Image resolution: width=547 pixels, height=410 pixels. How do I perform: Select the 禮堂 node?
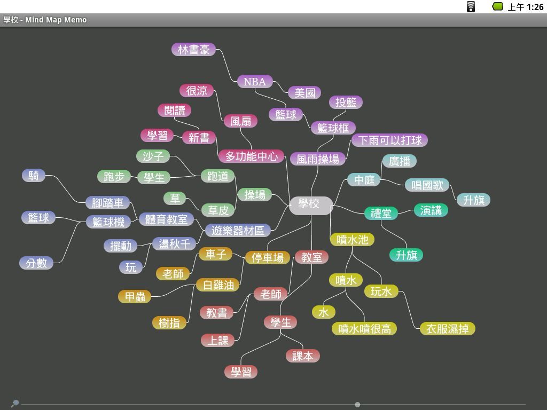[x=381, y=214]
